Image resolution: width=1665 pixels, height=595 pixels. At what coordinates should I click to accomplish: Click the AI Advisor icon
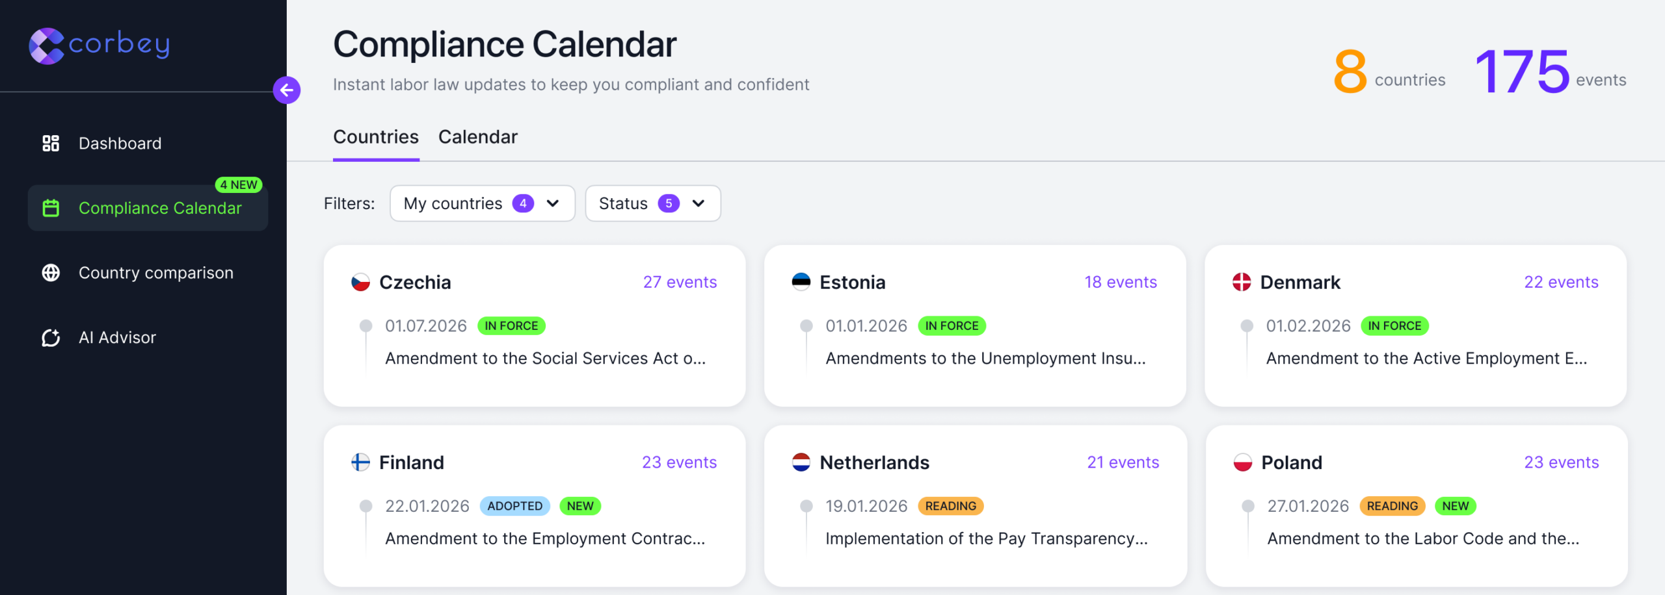(51, 338)
